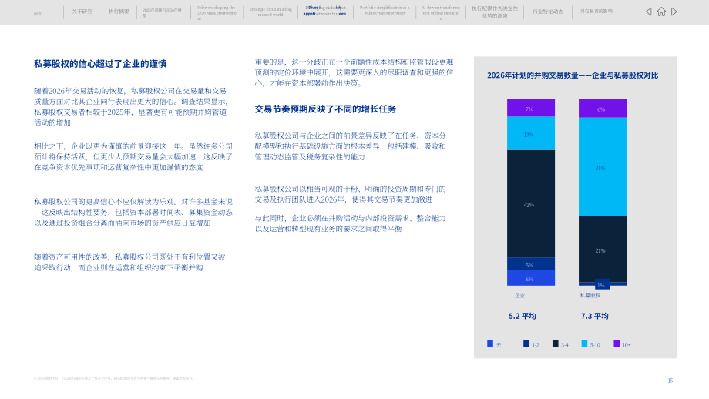Select the 31% light-blue segment of 私募股权 bar
Image resolution: width=709 pixels, height=399 pixels.
[603, 166]
